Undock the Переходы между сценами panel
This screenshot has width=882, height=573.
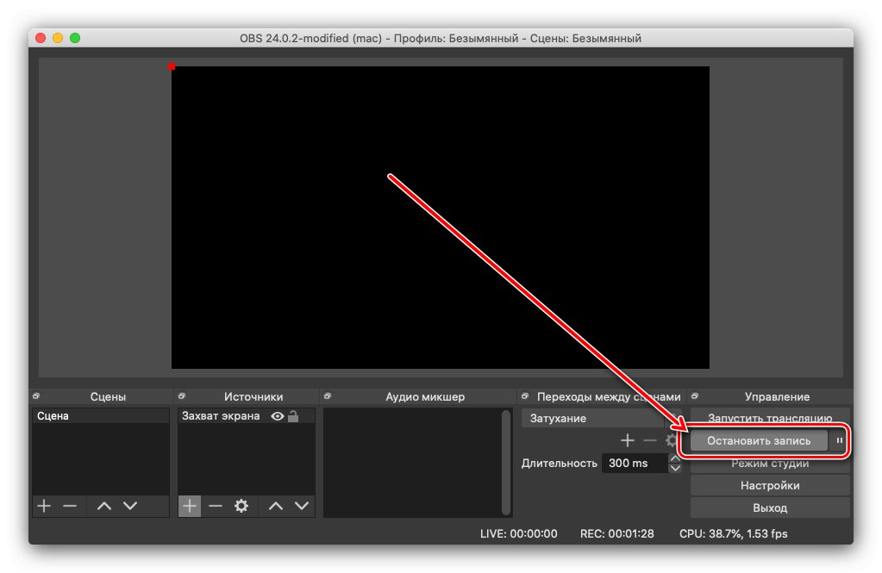click(525, 395)
